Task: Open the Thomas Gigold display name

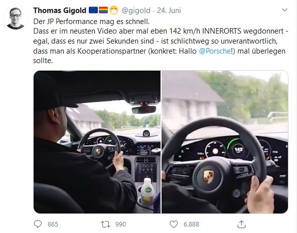Action: [x=60, y=11]
